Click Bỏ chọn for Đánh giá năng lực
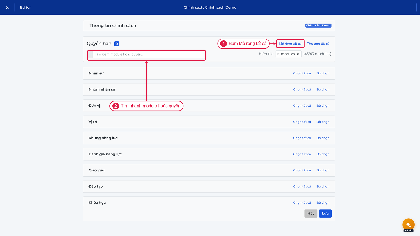The width and height of the screenshot is (420, 236). pyautogui.click(x=323, y=154)
